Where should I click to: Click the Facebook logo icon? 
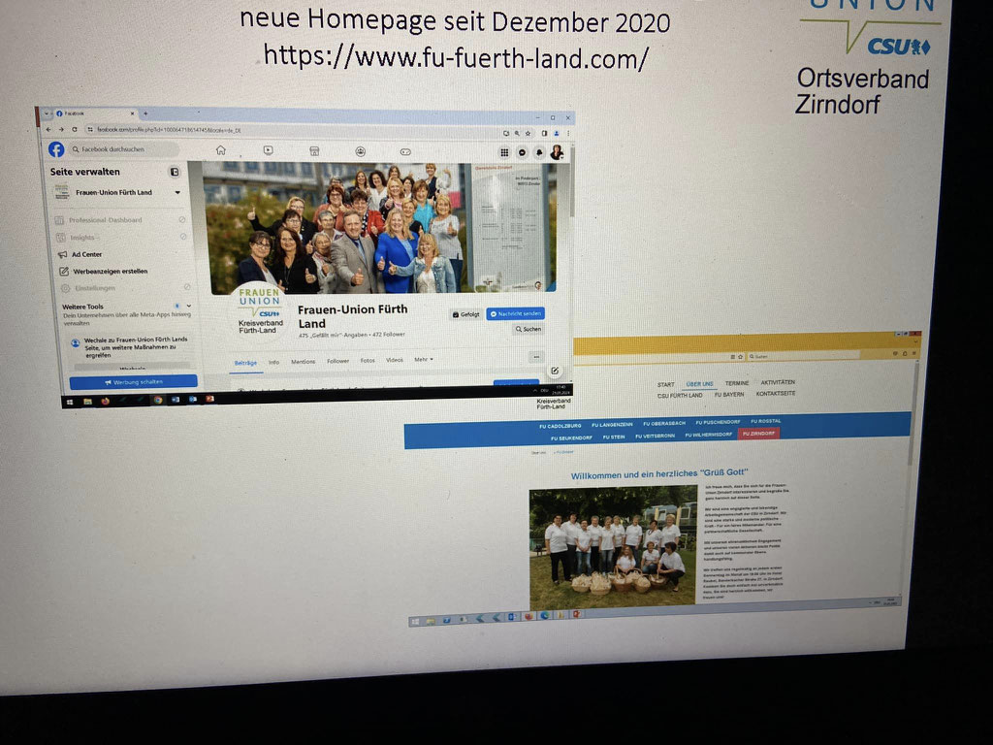click(56, 149)
